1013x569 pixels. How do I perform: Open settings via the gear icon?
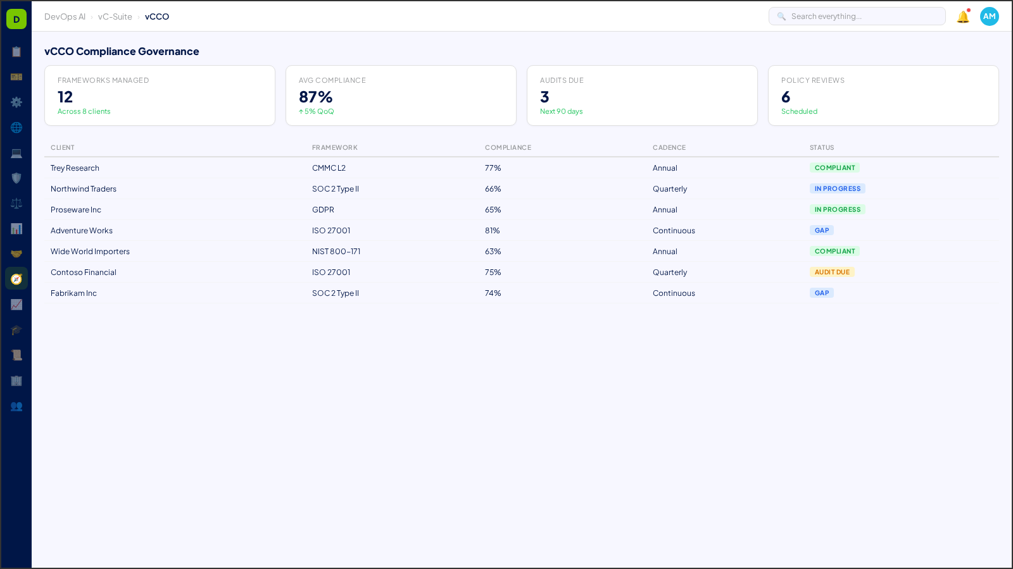(16, 102)
